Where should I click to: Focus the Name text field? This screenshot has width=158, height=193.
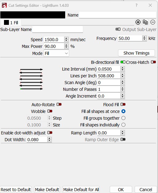[x=117, y=15]
